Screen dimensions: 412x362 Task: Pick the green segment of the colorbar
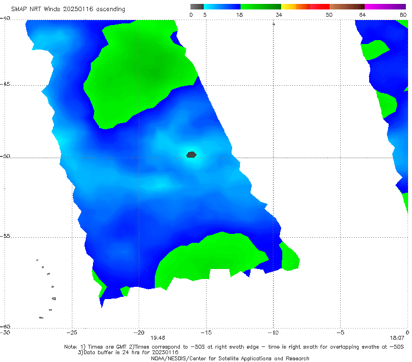click(x=261, y=7)
